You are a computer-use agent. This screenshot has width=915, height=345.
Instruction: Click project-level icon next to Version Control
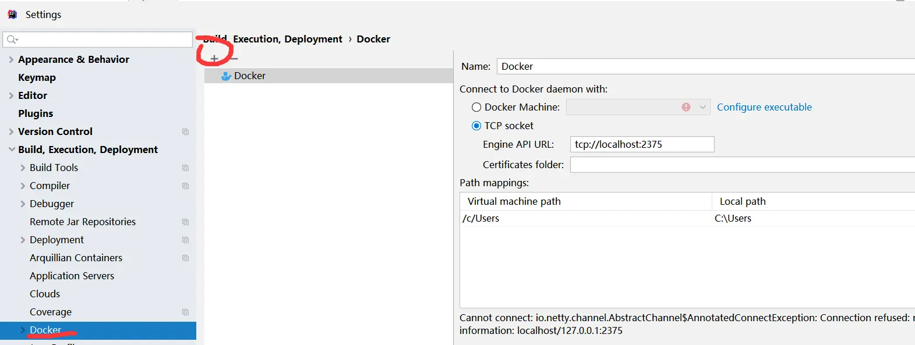tap(185, 131)
